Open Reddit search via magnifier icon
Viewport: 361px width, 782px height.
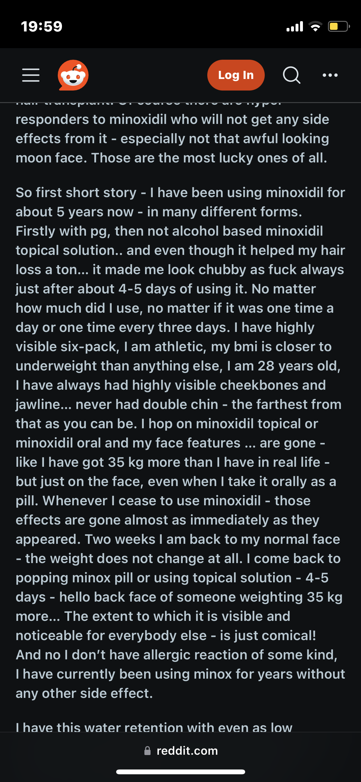click(x=291, y=75)
